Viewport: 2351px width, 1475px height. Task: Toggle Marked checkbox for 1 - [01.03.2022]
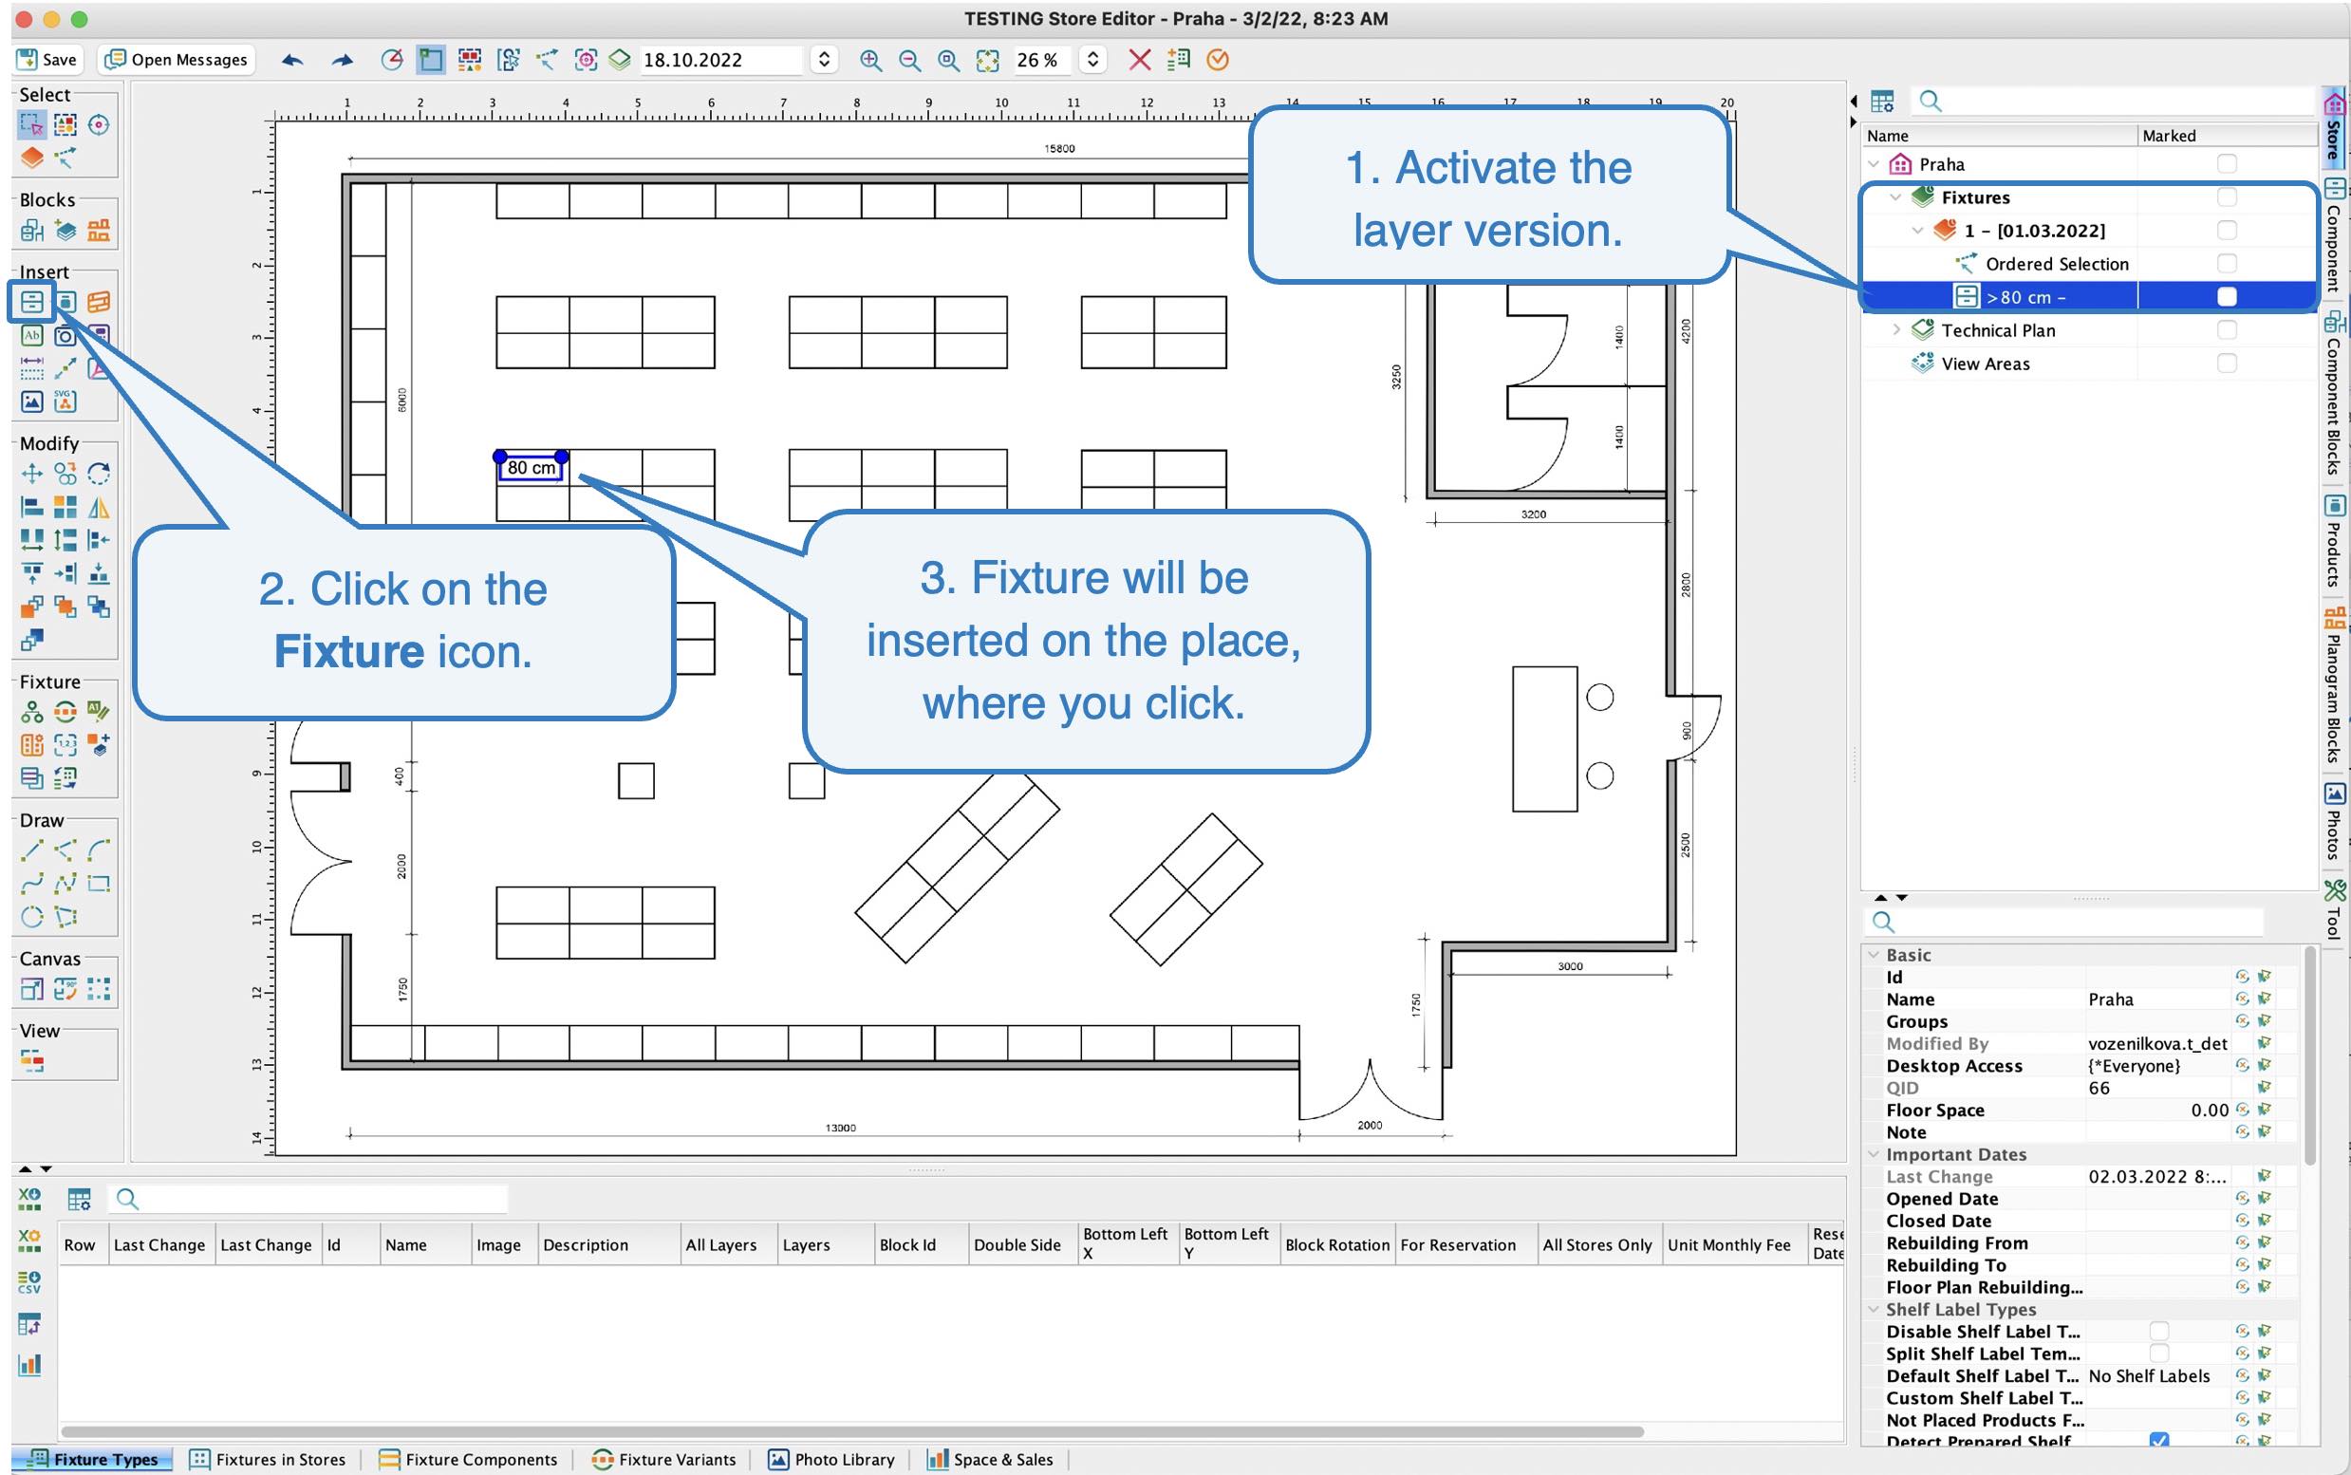pyautogui.click(x=2227, y=231)
